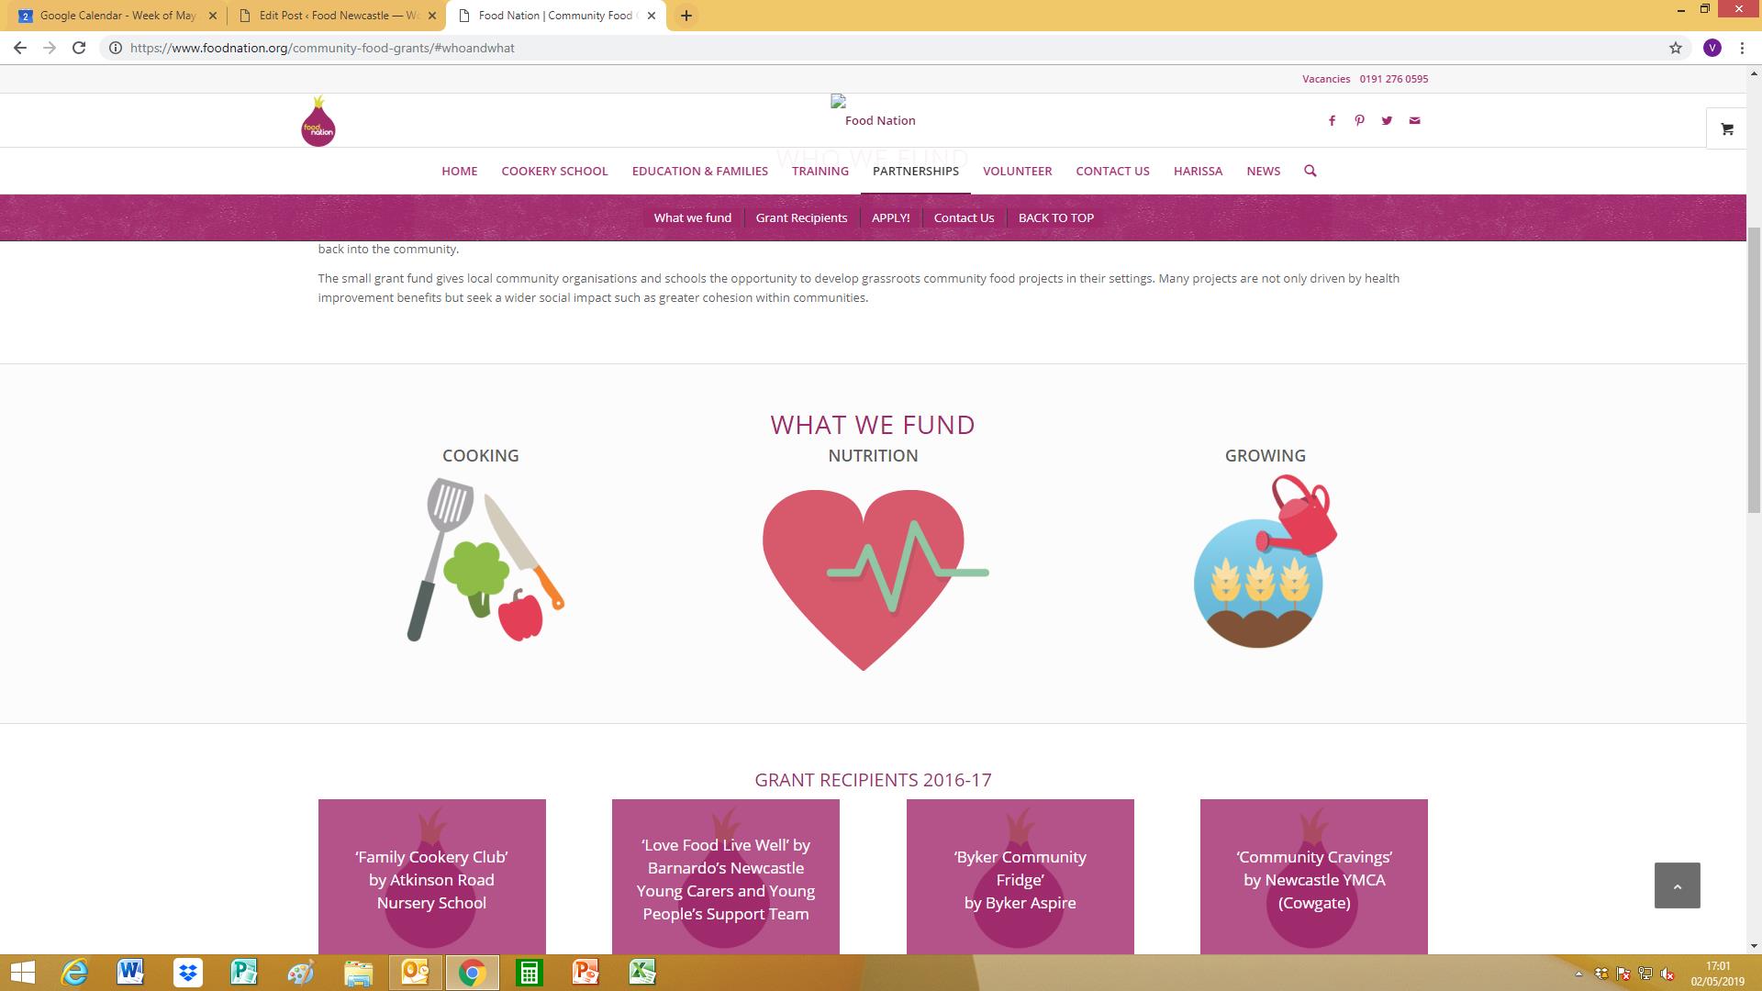The width and height of the screenshot is (1762, 991).
Task: Jump to Grant Recipients section
Action: pyautogui.click(x=801, y=217)
